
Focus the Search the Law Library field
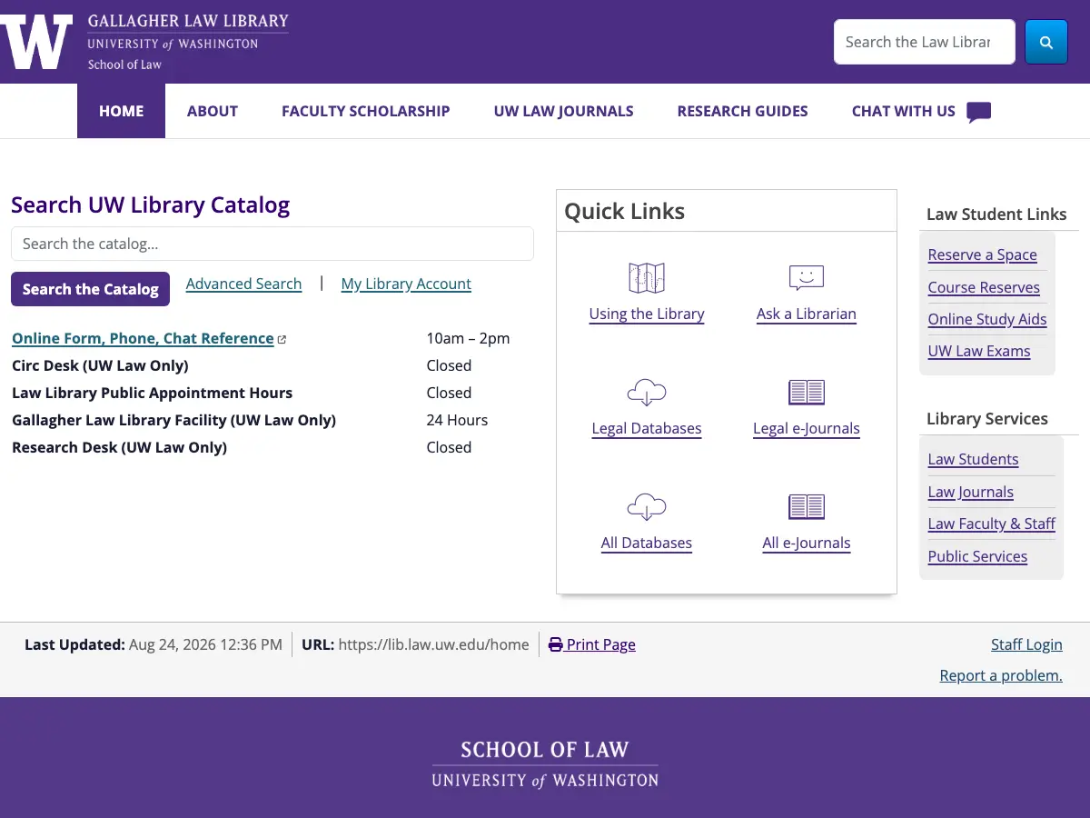tap(925, 42)
